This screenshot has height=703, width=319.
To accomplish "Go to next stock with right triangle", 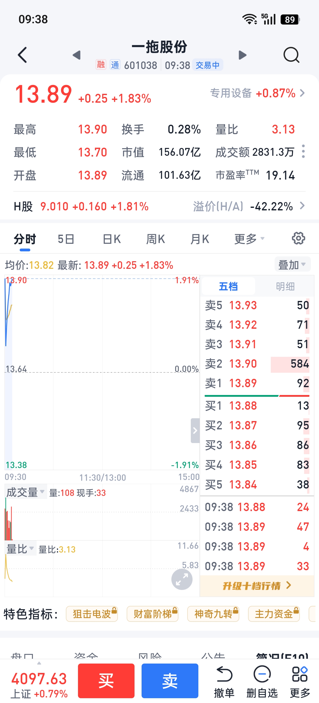I will (x=242, y=55).
